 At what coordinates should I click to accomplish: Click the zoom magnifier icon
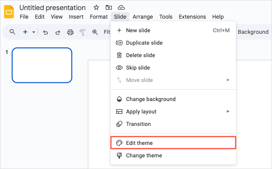[x=95, y=32]
